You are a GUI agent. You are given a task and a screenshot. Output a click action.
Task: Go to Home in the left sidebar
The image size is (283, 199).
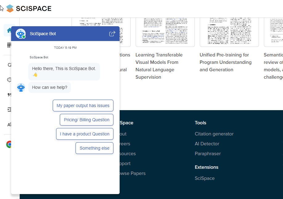point(9,30)
